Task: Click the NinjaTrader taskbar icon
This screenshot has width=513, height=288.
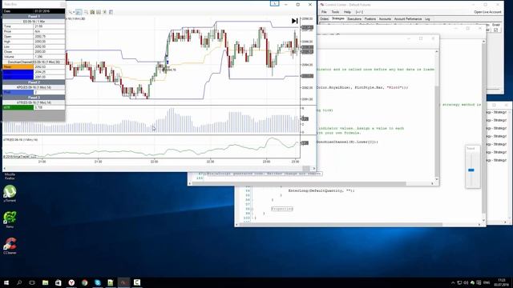Action: click(123, 282)
